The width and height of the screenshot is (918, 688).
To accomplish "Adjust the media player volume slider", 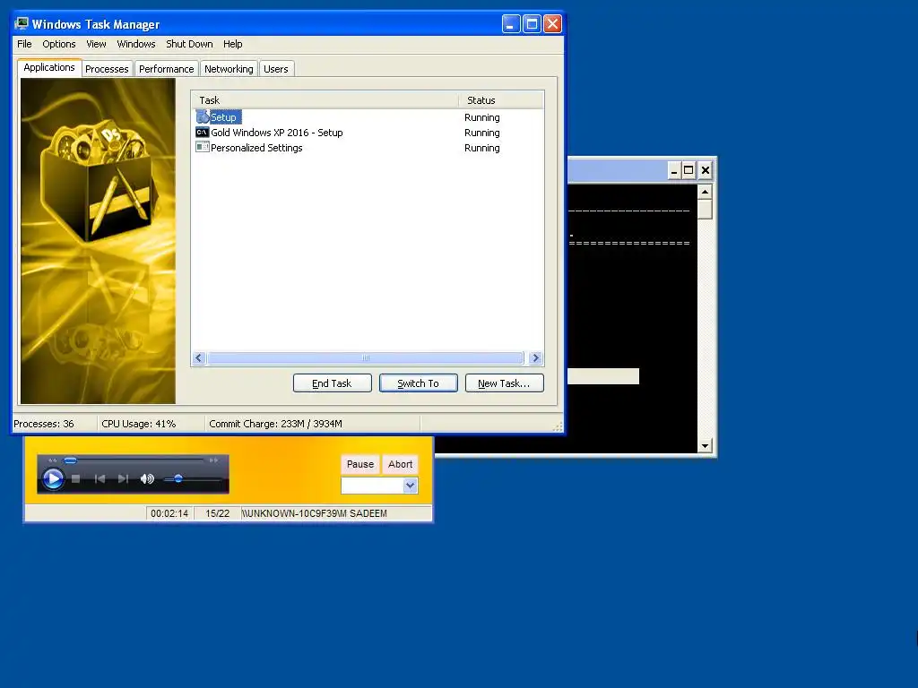I will click(x=178, y=478).
